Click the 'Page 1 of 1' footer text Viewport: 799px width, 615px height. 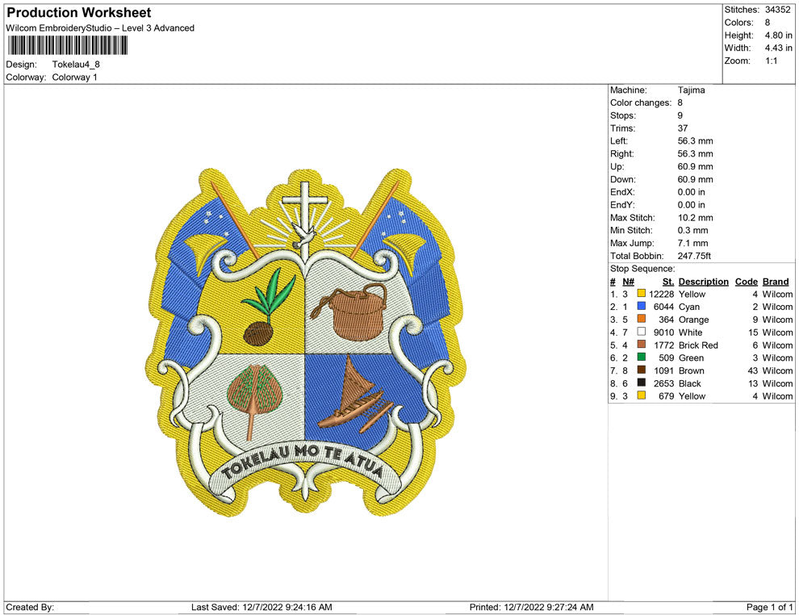pyautogui.click(x=769, y=607)
